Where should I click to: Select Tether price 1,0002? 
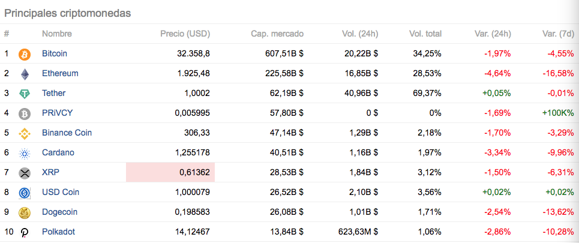[197, 93]
